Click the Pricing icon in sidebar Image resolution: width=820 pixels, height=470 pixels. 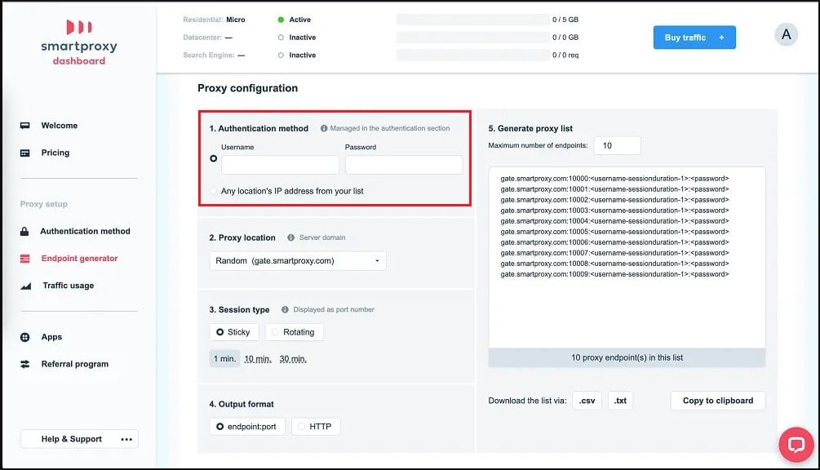click(24, 153)
